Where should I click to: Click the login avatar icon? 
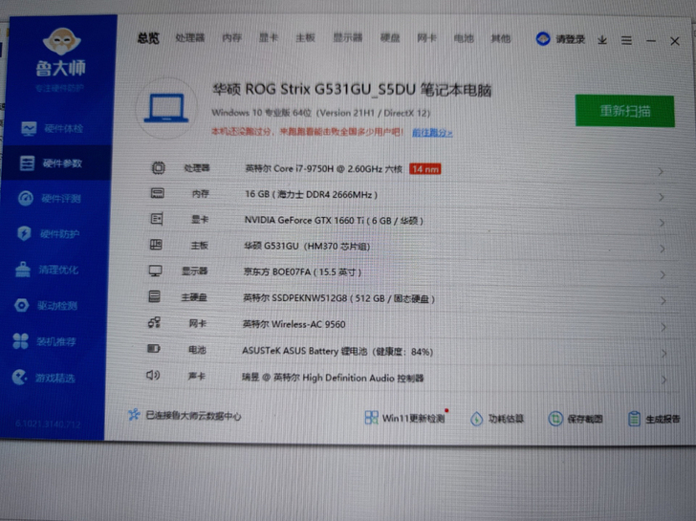[543, 39]
